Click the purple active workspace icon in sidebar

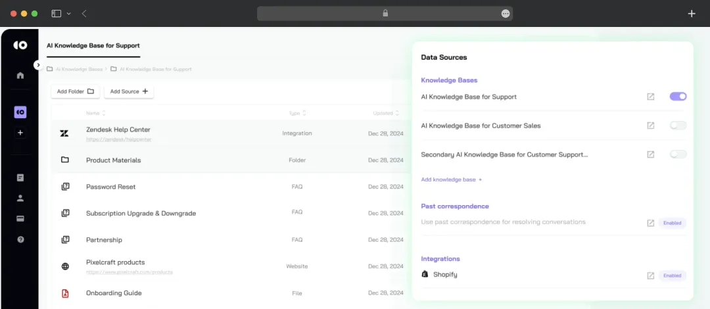click(20, 112)
